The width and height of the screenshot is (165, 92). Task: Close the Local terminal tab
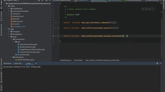[x=32, y=63]
